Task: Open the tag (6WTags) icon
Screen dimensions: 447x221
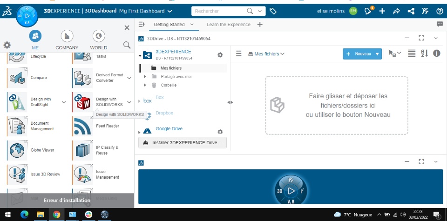Action: tap(273, 11)
